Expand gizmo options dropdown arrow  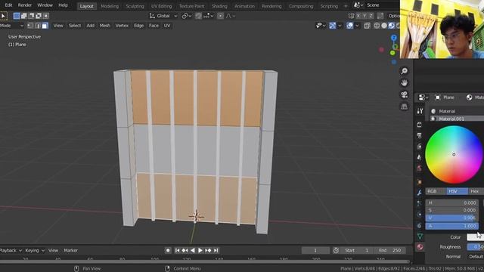[340, 26]
